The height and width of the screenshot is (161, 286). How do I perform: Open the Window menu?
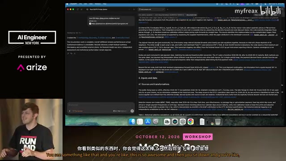pos(98,4)
